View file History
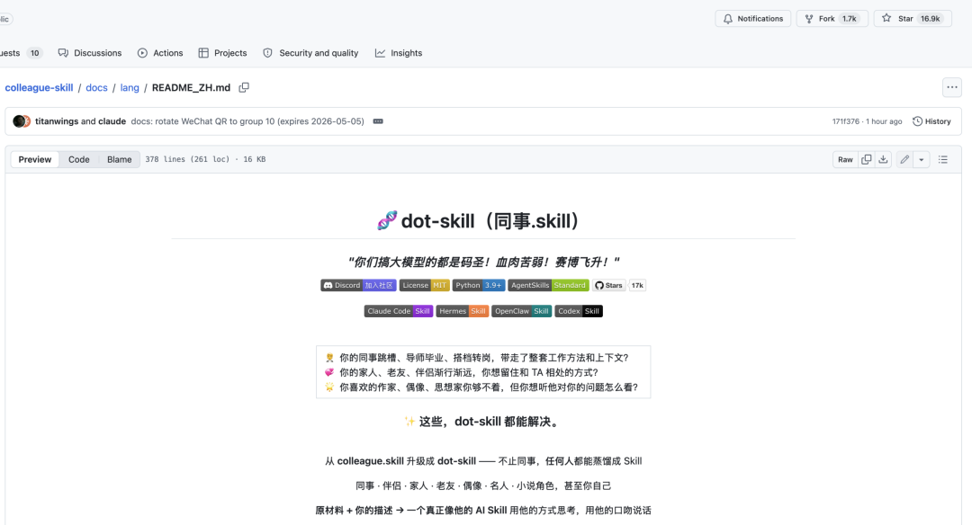Image resolution: width=972 pixels, height=525 pixels. (931, 121)
